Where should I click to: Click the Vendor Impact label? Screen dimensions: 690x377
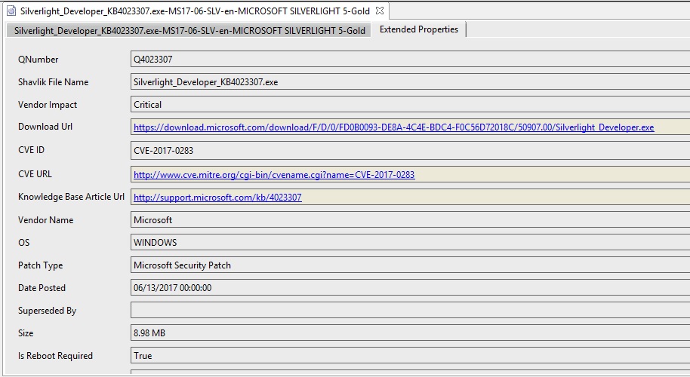[47, 105]
